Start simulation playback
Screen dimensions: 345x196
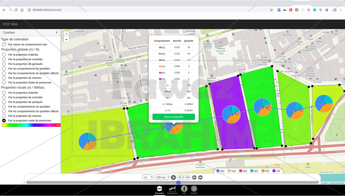[173, 177]
